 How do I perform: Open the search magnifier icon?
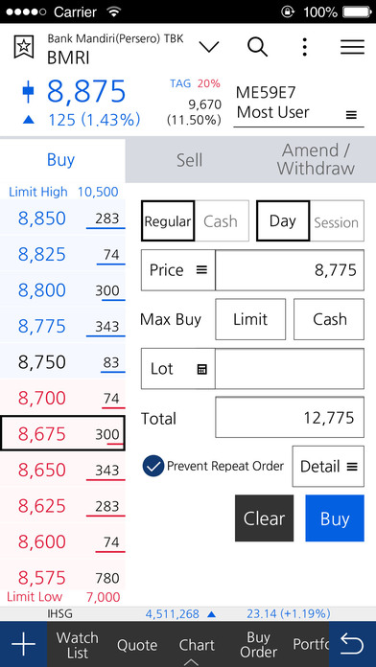tap(258, 47)
